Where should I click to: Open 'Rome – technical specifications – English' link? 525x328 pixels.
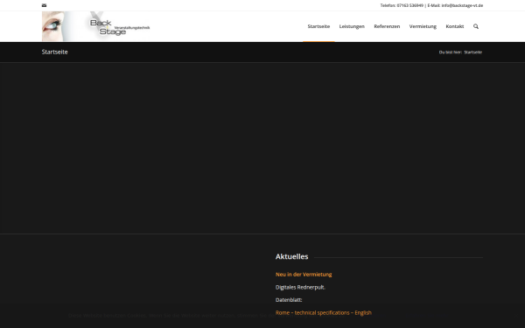[x=324, y=312]
